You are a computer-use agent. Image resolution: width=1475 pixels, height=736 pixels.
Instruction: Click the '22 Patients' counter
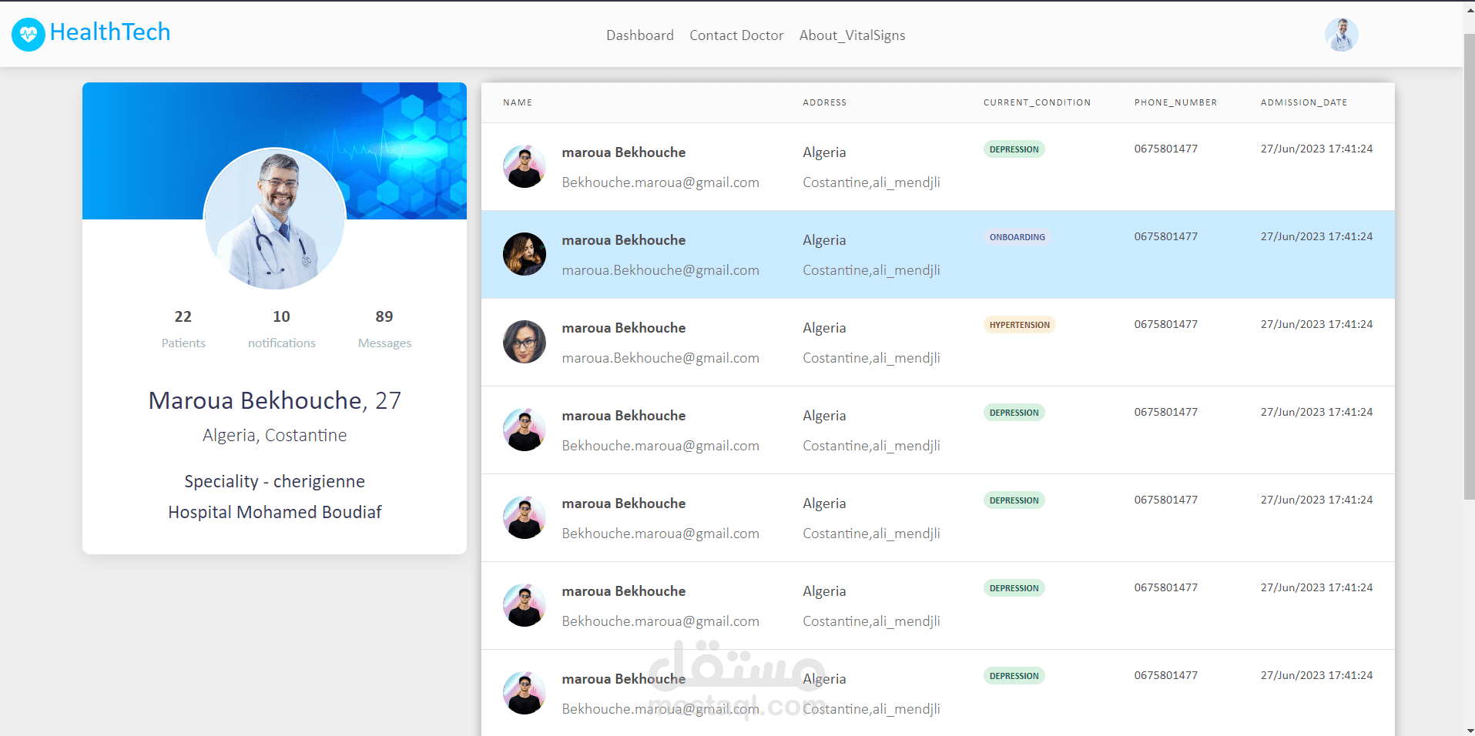coord(183,329)
